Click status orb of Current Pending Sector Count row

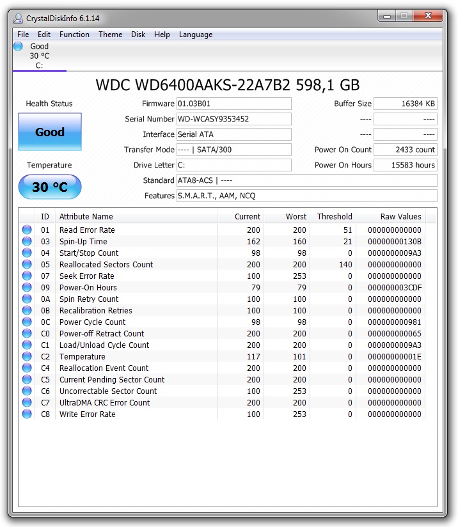(x=27, y=379)
